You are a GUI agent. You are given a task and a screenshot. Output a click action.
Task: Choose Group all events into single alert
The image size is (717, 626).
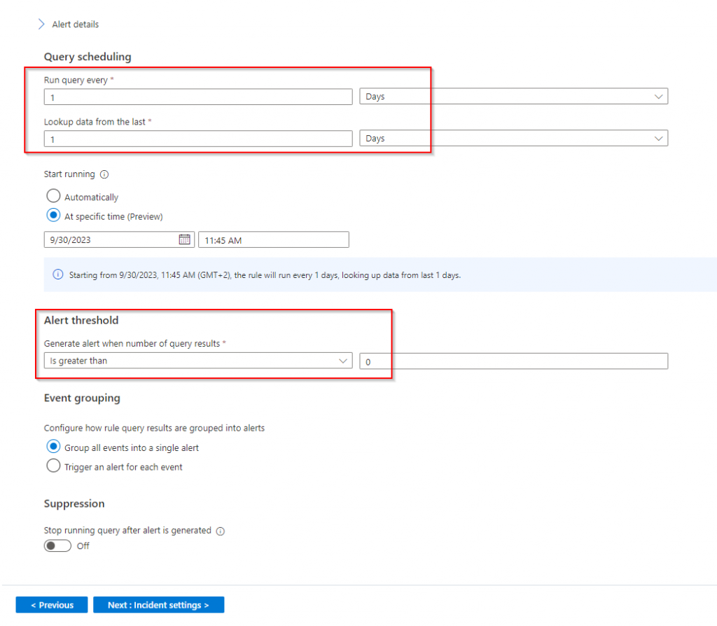(x=53, y=447)
